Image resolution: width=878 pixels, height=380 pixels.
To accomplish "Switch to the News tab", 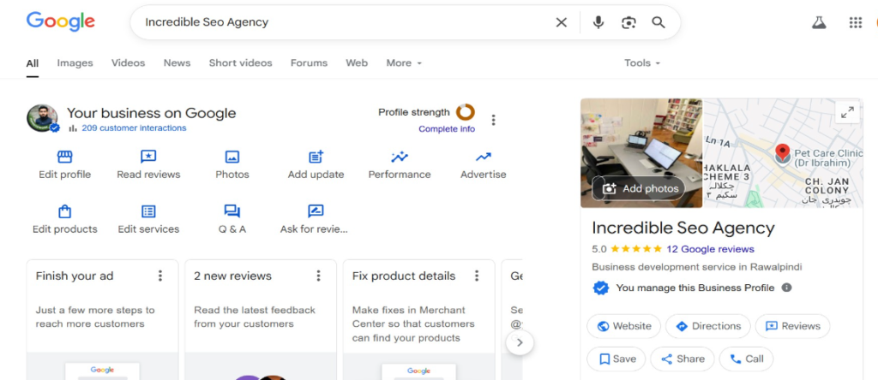I will coord(177,63).
